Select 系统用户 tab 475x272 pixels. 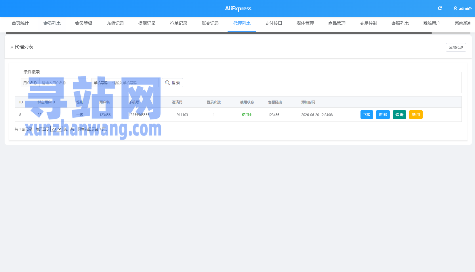[432, 23]
